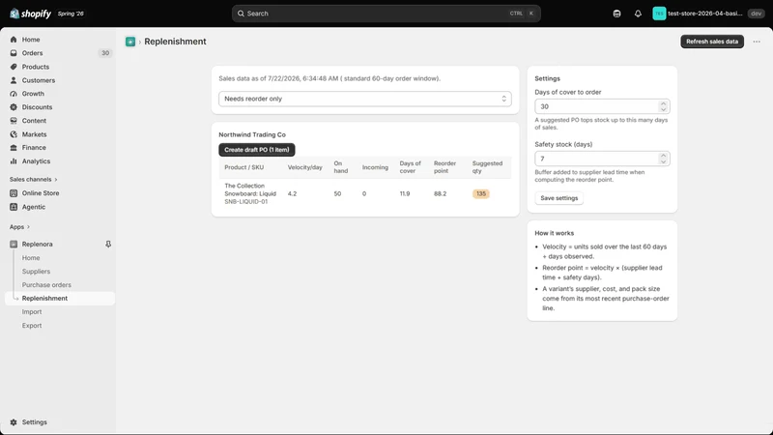
Task: Click the Shopify logo
Action: pyautogui.click(x=30, y=14)
